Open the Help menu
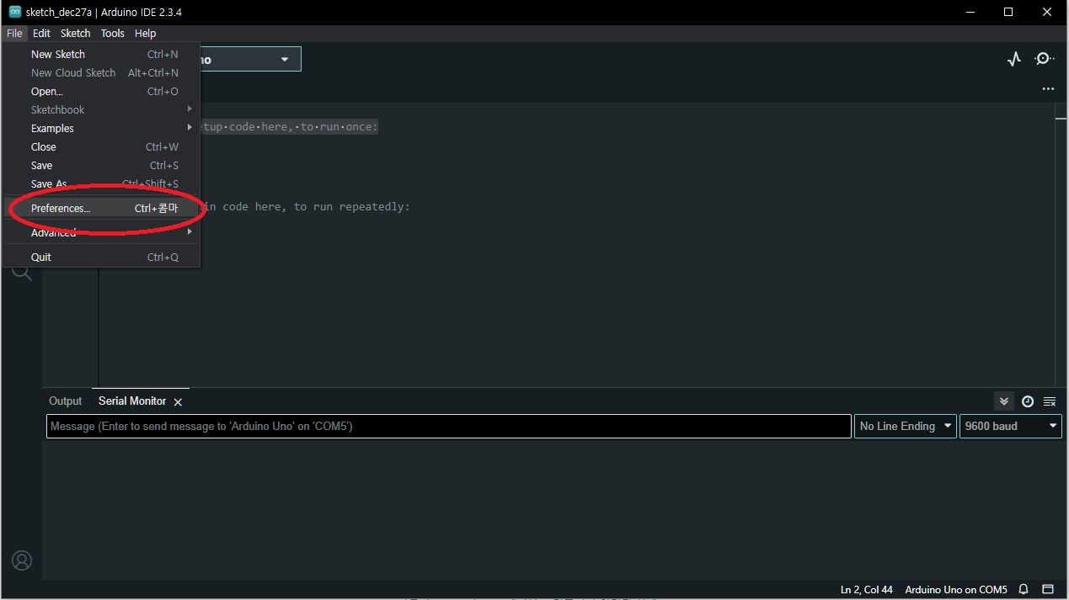The width and height of the screenshot is (1069, 600). (145, 33)
